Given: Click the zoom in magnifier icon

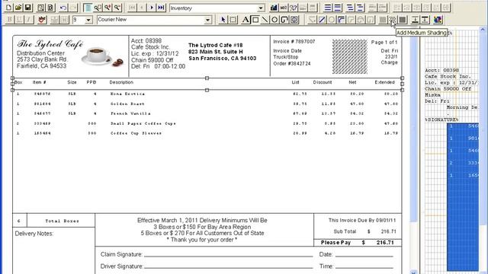Looking at the screenshot, I should coord(108,8).
